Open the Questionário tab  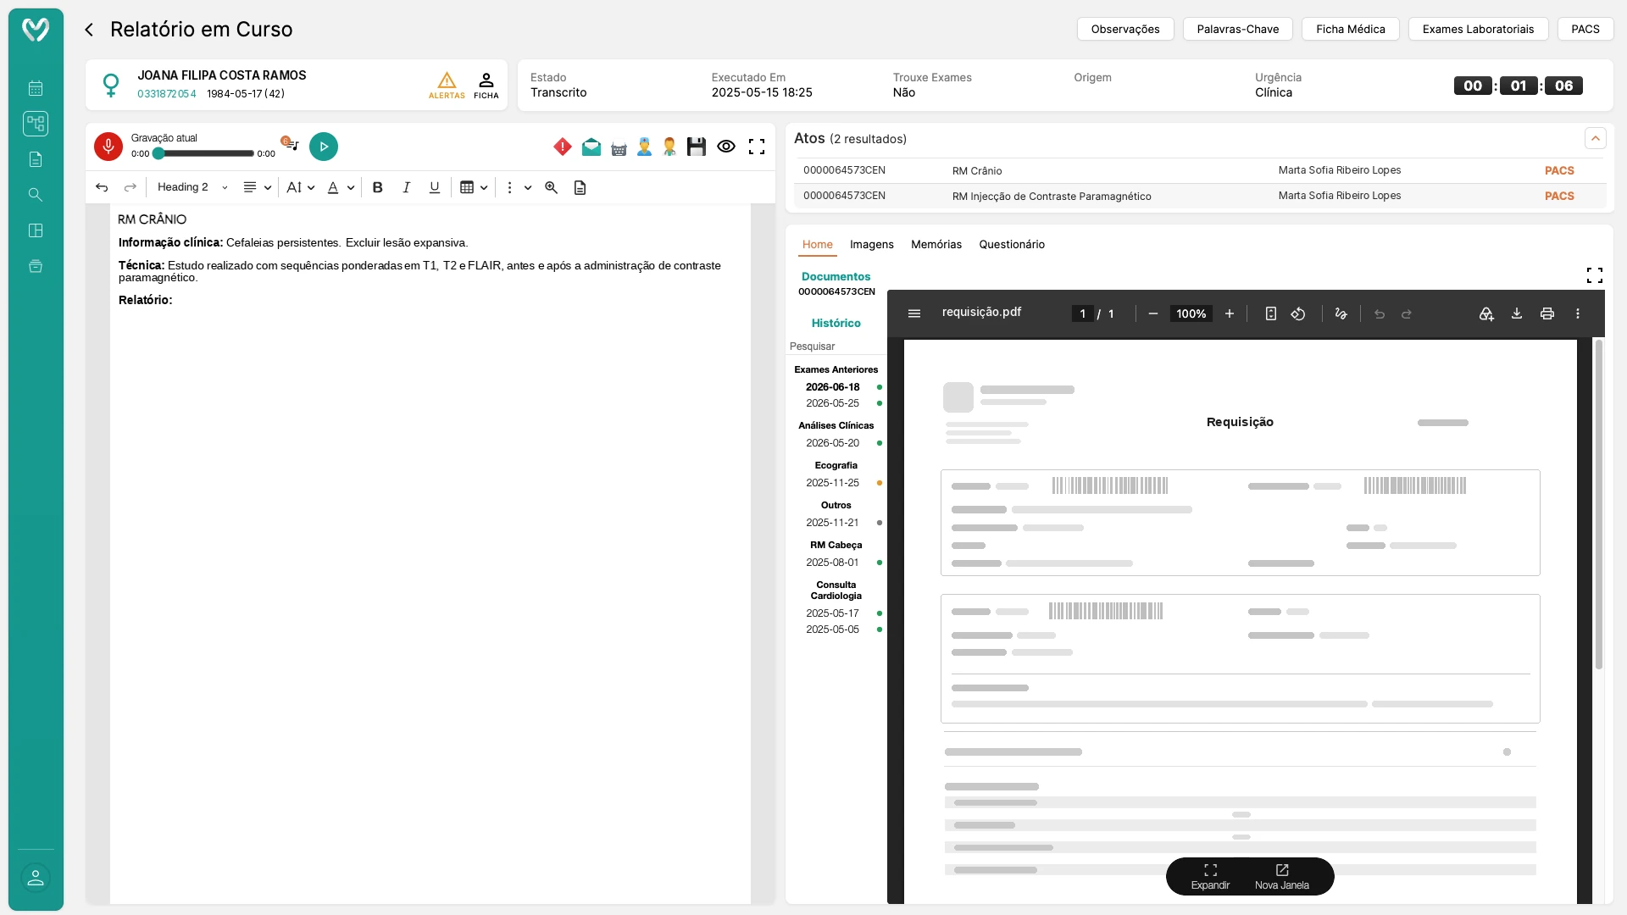pos(1012,244)
